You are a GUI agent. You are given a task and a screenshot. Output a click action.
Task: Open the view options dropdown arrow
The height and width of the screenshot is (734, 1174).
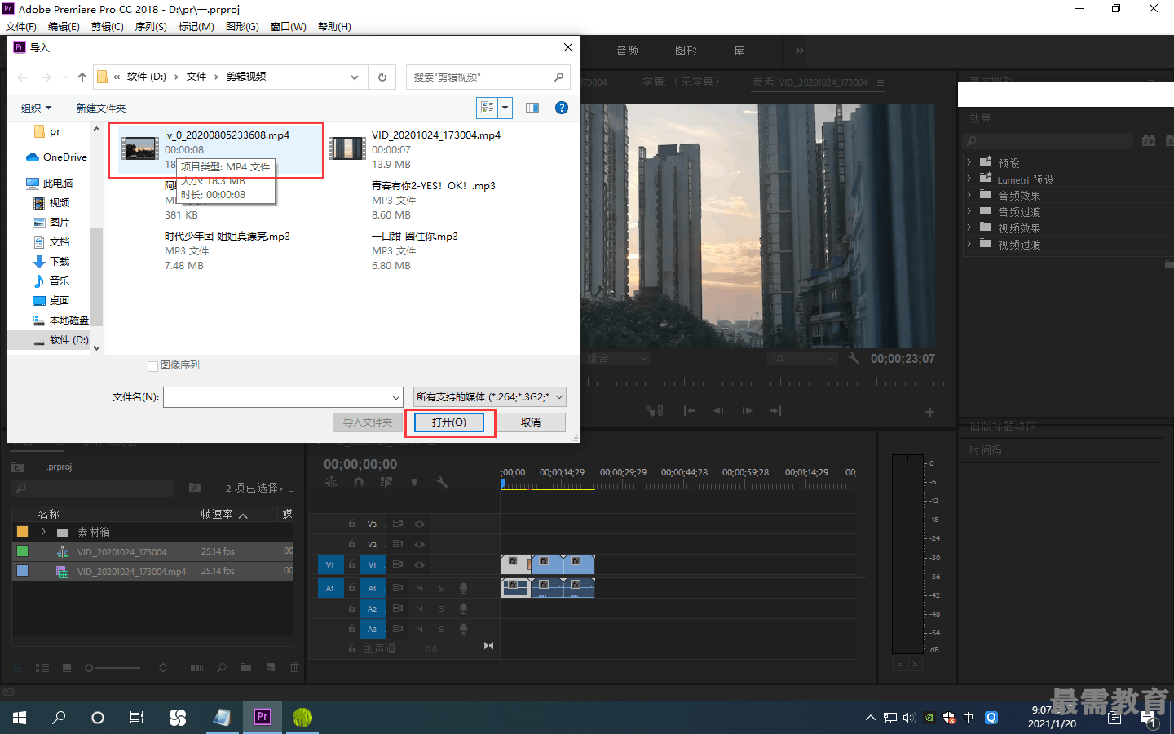tap(505, 108)
